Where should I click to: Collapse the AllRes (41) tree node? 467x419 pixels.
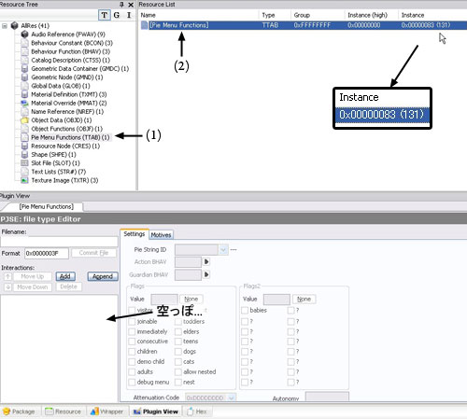(x=5, y=26)
